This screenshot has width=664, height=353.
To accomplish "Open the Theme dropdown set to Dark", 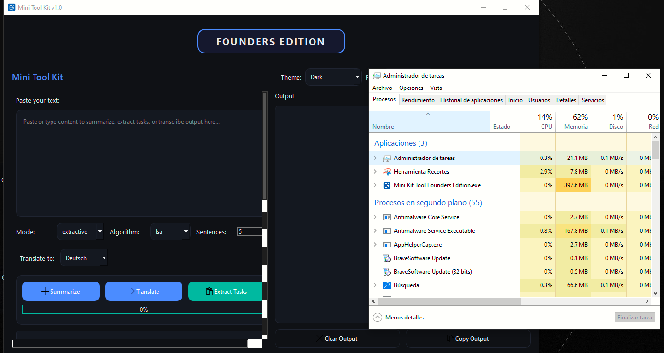I will tap(333, 77).
